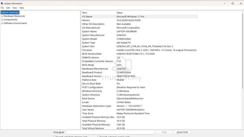Click the Find what input field
244x137 pixels.
[x=111, y=132]
